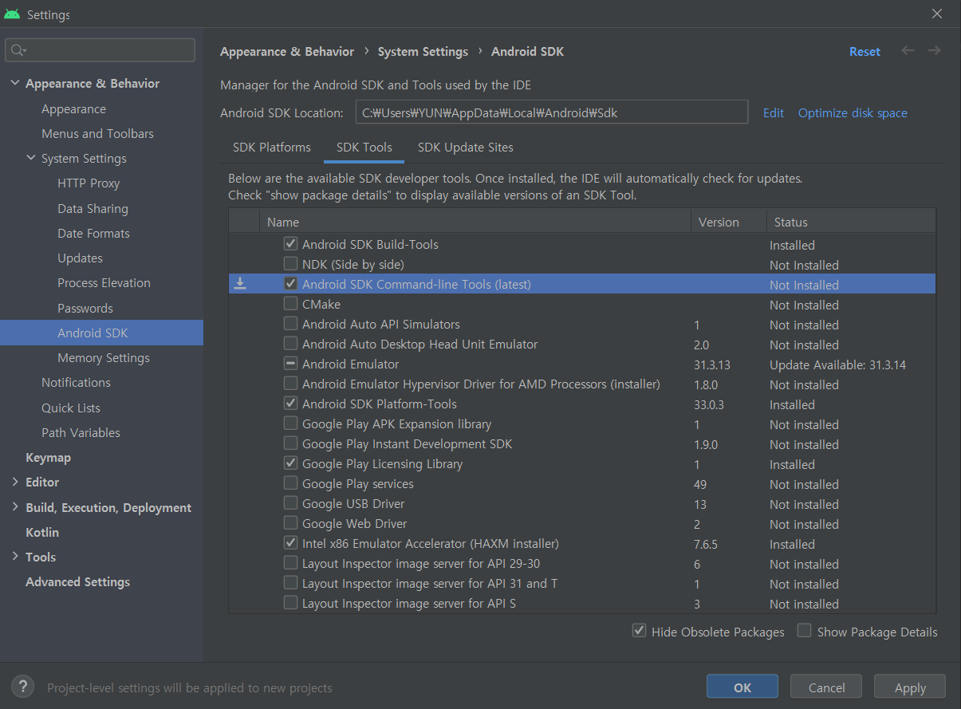Uncheck Android SDK Platform-Tools
Viewport: 961px width, 709px height.
(291, 404)
